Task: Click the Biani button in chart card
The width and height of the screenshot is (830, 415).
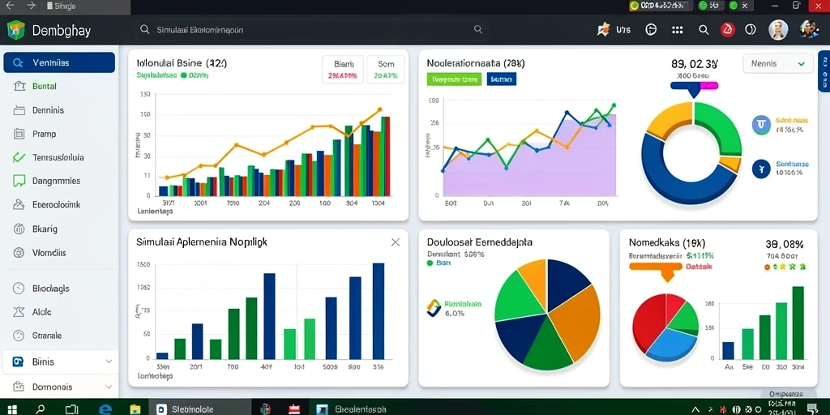Action: pyautogui.click(x=343, y=70)
